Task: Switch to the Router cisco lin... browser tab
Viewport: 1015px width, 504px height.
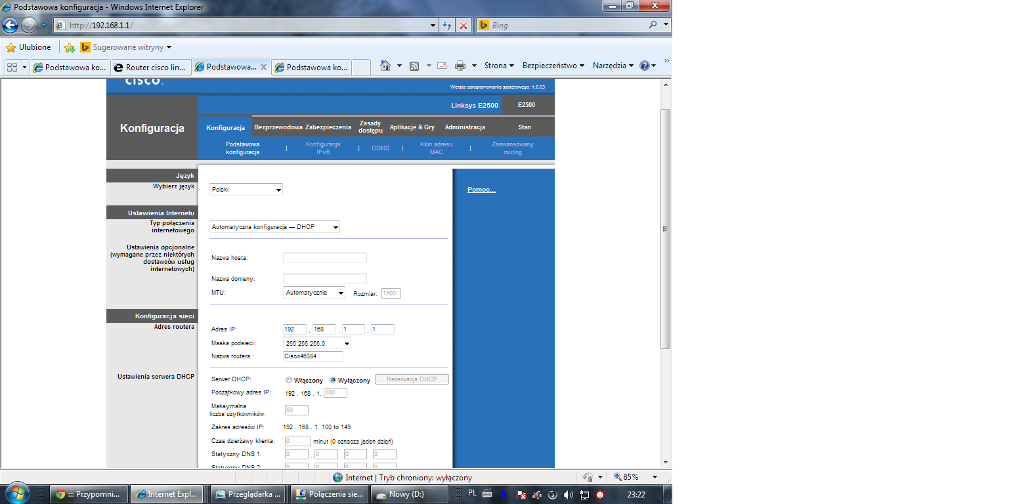Action: pyautogui.click(x=150, y=67)
